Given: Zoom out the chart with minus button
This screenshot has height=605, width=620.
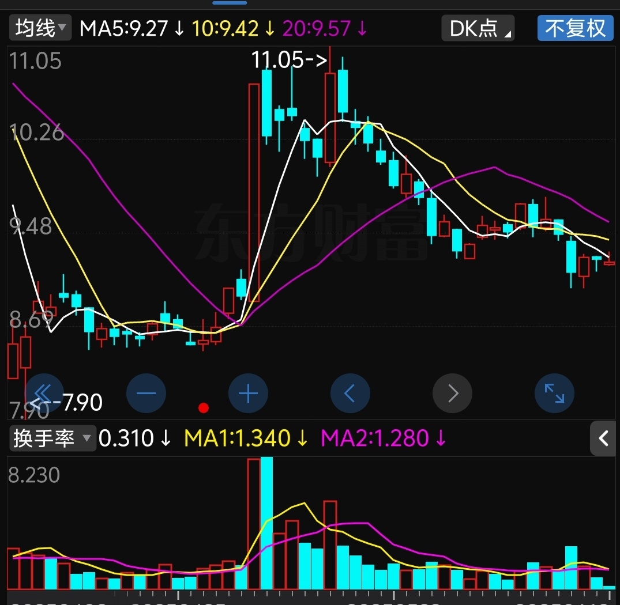Looking at the screenshot, I should click(146, 393).
